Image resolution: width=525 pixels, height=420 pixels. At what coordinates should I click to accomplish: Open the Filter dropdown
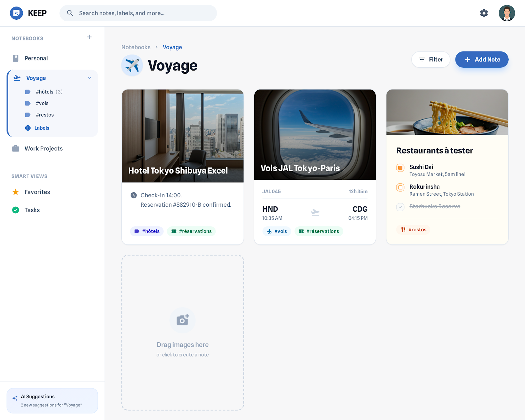click(x=431, y=59)
